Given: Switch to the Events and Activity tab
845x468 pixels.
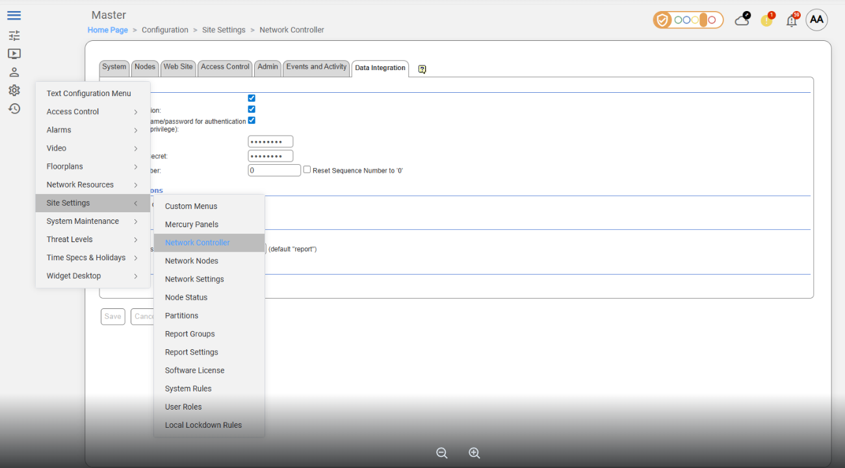Looking at the screenshot, I should point(317,67).
